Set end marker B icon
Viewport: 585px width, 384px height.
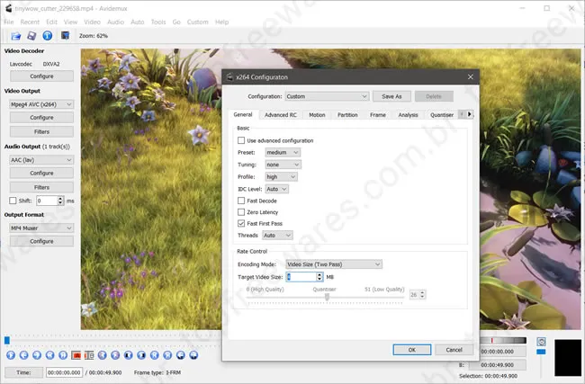click(x=89, y=355)
